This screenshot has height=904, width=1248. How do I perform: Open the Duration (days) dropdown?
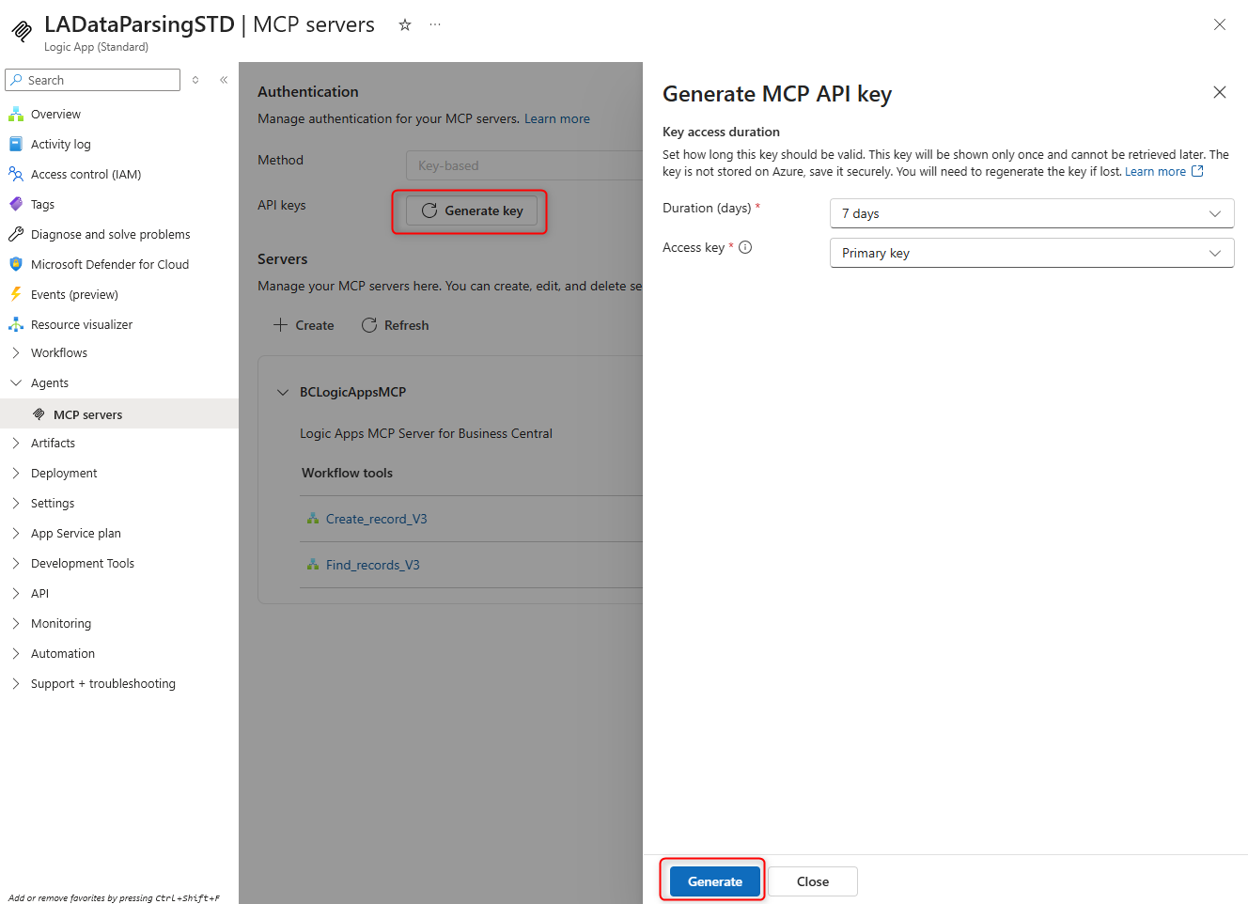[1031, 214]
